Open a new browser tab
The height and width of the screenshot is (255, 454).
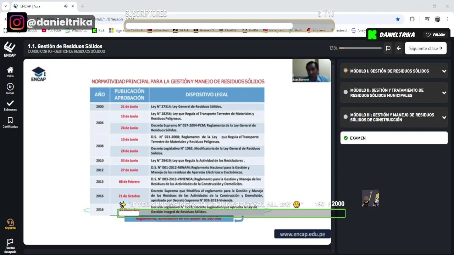point(83,6)
